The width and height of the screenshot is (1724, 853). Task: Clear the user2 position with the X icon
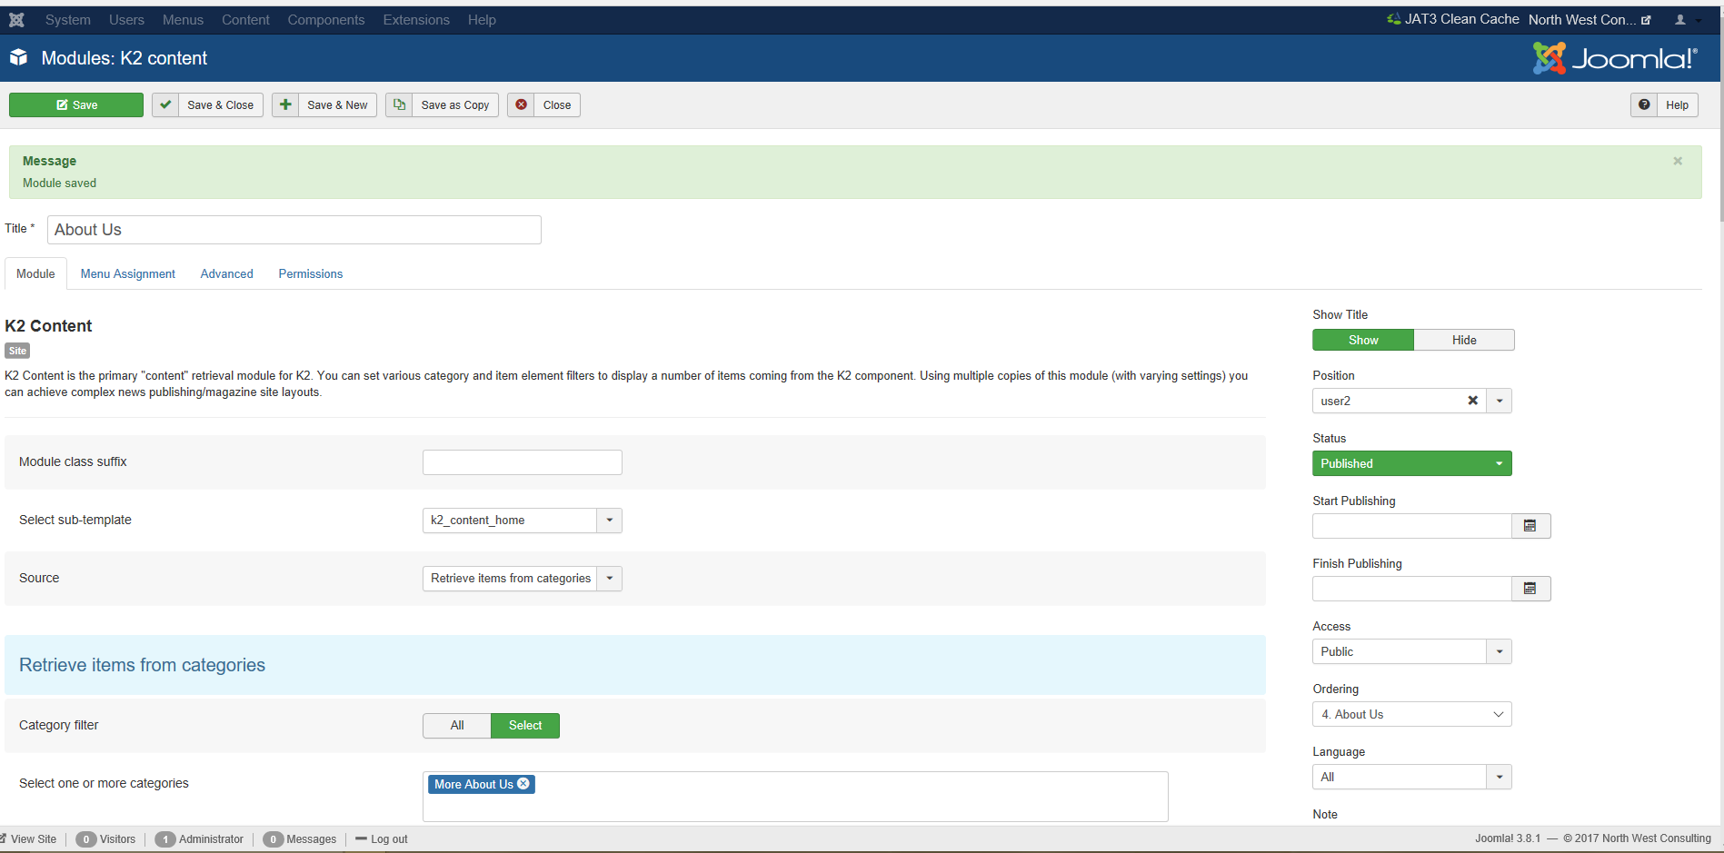coord(1473,401)
